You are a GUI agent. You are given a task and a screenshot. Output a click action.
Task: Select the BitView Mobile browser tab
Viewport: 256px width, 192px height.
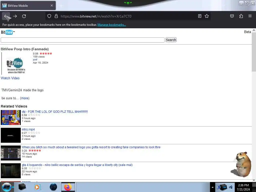tap(28, 5)
